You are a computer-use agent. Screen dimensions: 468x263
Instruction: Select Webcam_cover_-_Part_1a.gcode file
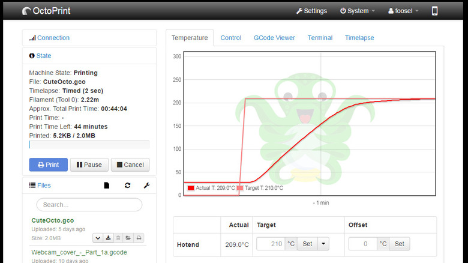[79, 253]
